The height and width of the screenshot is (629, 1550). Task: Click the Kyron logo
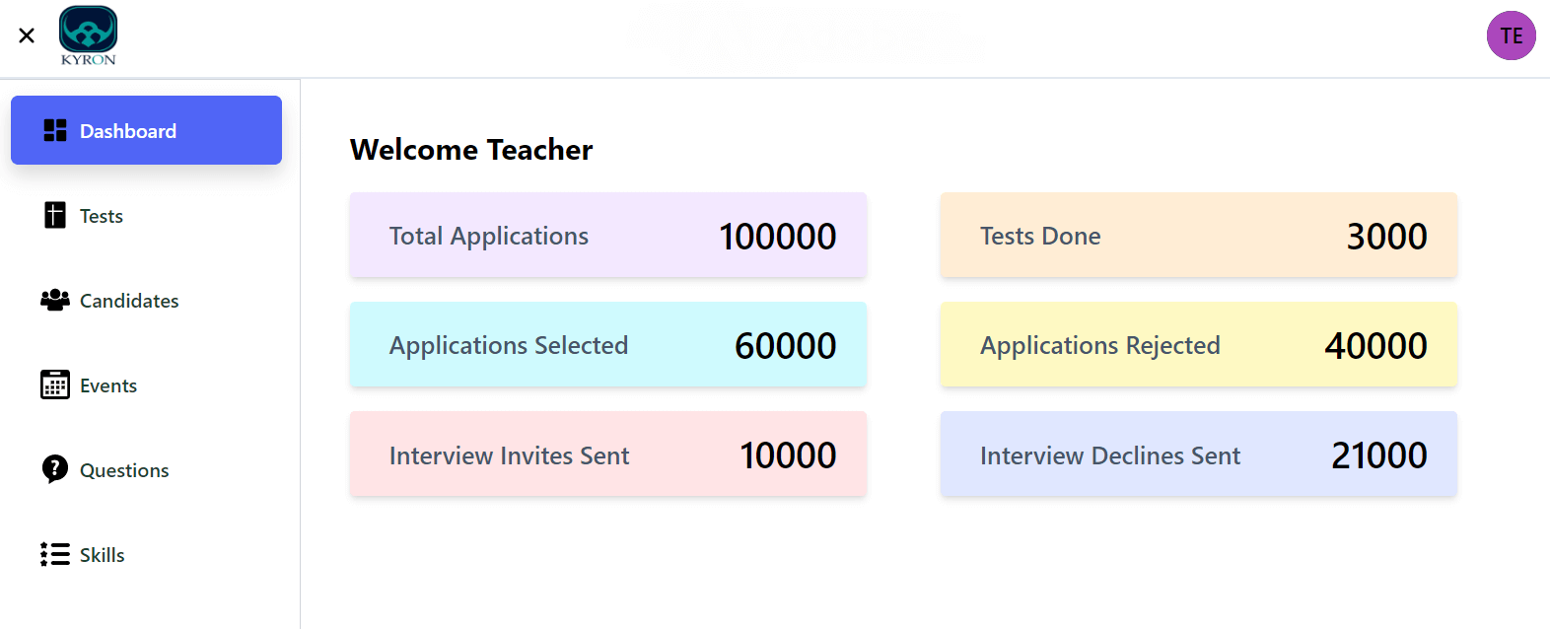(88, 35)
